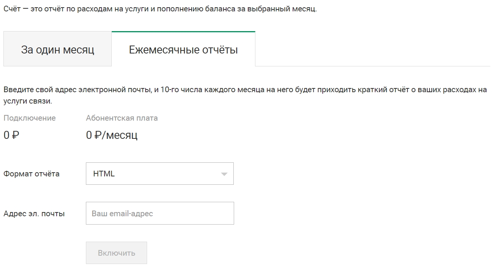Image resolution: width=496 pixels, height=272 pixels.
Task: Click the "Подключение" heading
Action: point(30,118)
